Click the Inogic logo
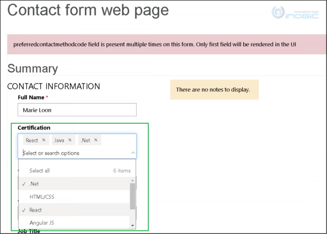Image resolution: width=327 pixels, height=234 pixels. (x=295, y=12)
